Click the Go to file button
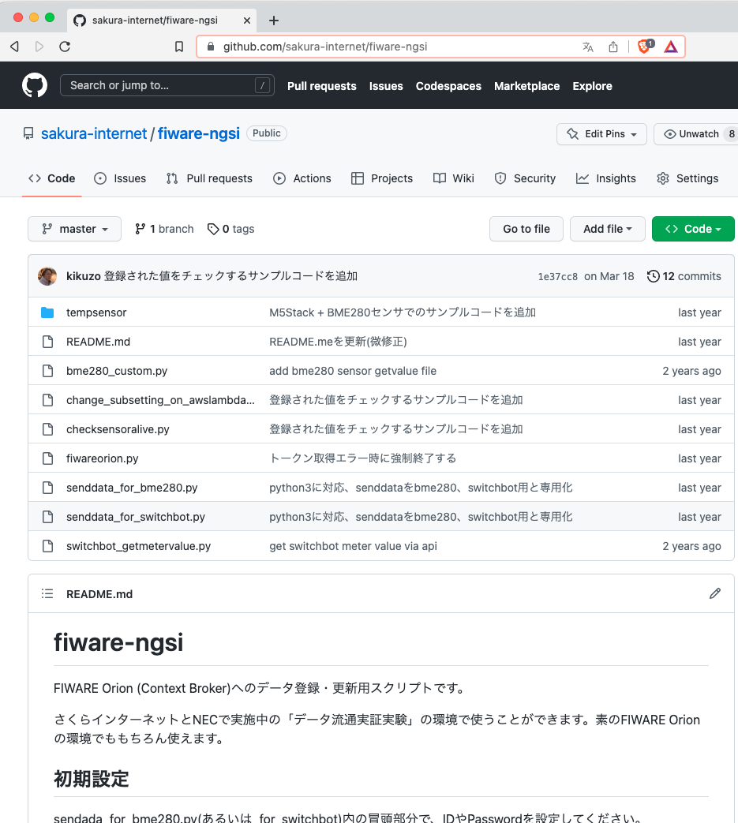738x823 pixels. (x=526, y=229)
